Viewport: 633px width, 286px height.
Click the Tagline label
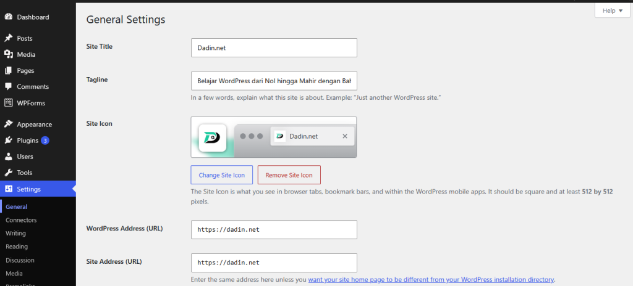coord(97,80)
